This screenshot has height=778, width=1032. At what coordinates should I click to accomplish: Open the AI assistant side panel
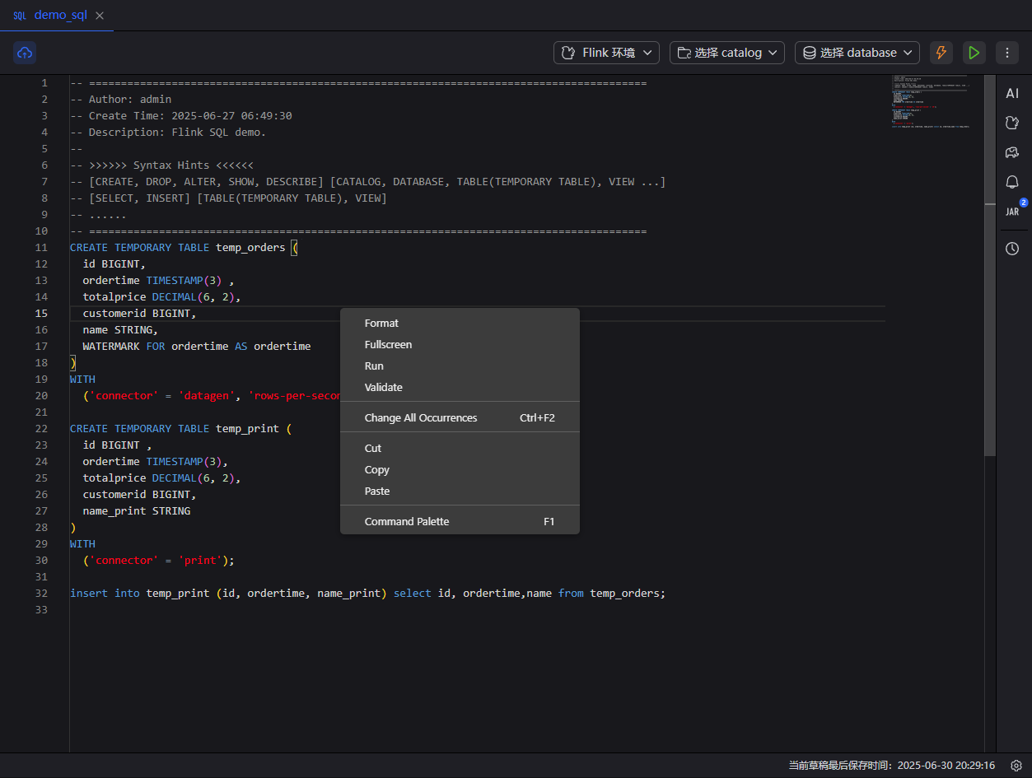tap(1012, 94)
